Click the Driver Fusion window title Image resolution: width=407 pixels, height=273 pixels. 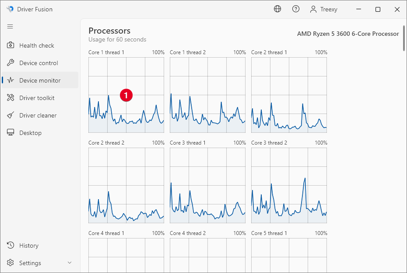[35, 9]
